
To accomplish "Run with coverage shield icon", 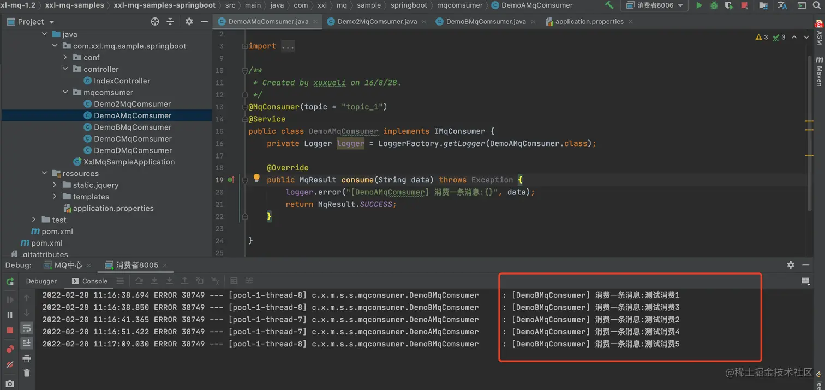I will (729, 5).
